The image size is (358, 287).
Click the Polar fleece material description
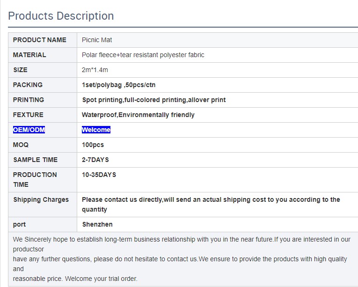[x=143, y=55]
